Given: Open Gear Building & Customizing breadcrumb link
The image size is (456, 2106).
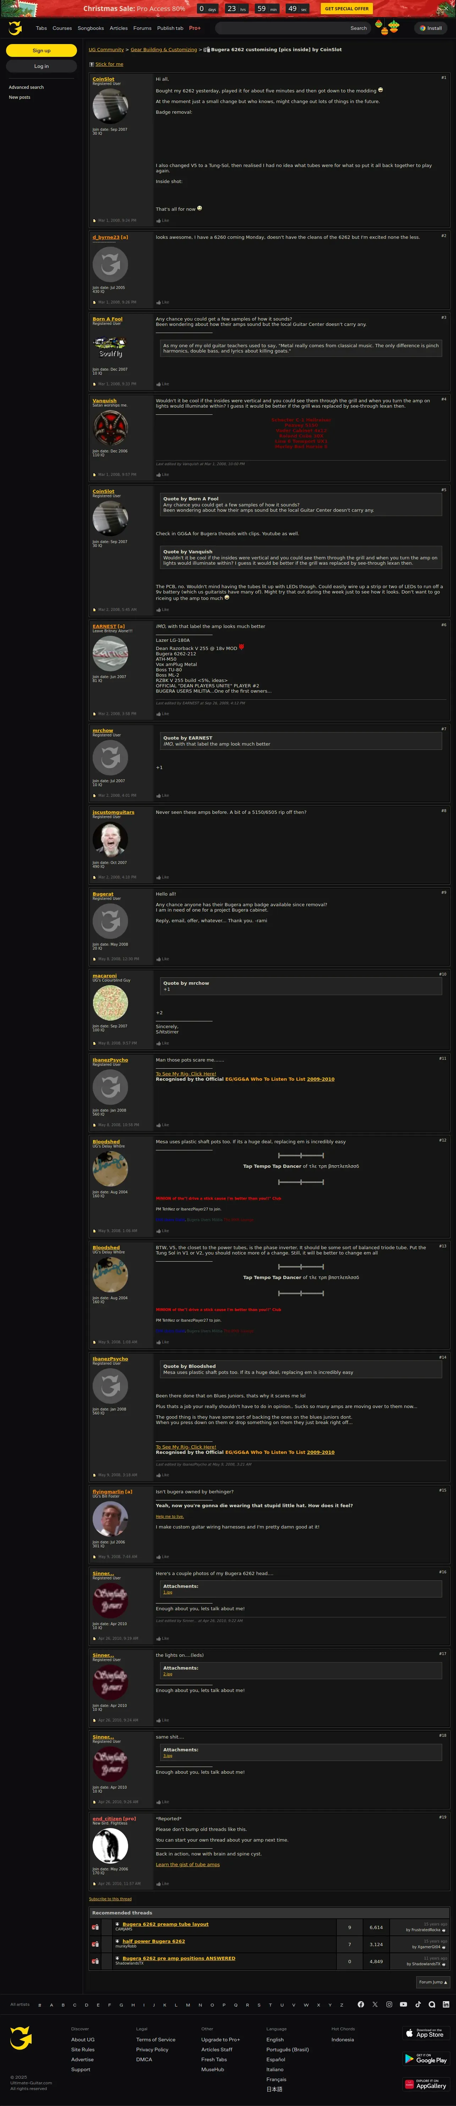Looking at the screenshot, I should point(163,50).
